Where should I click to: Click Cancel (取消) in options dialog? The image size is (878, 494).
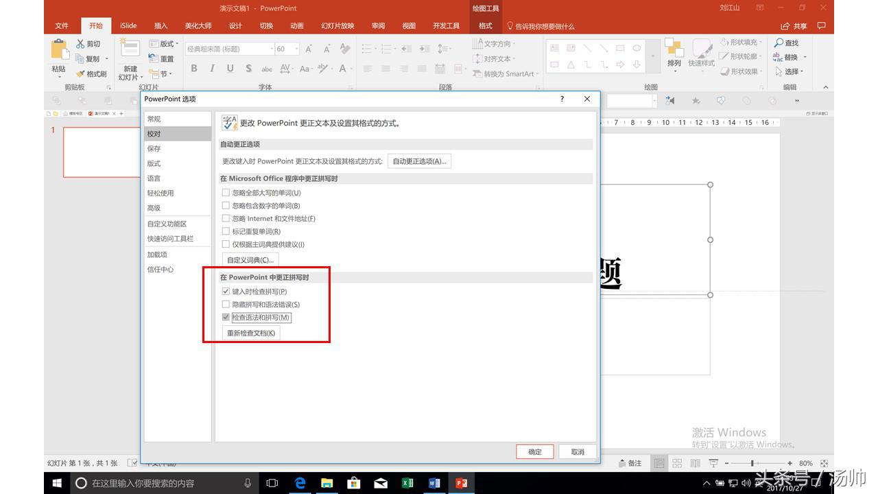coord(578,451)
